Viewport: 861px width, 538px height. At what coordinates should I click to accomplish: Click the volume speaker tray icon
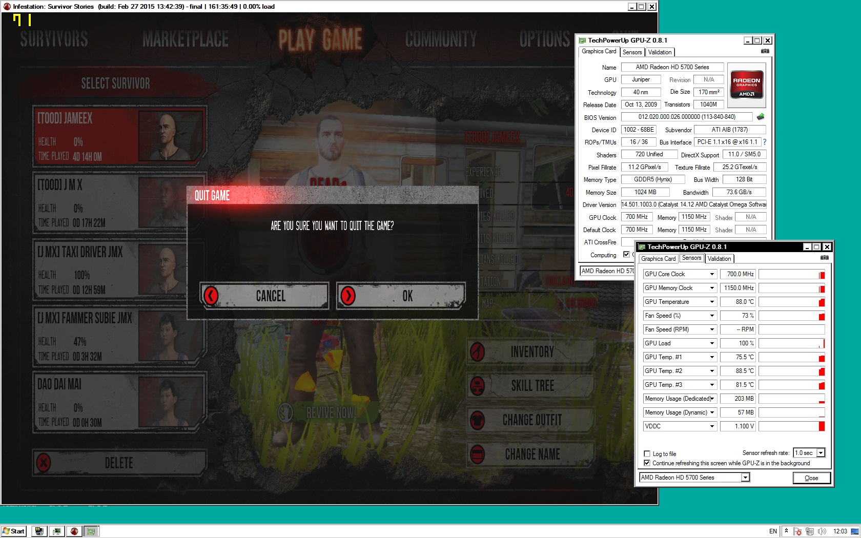click(x=822, y=531)
